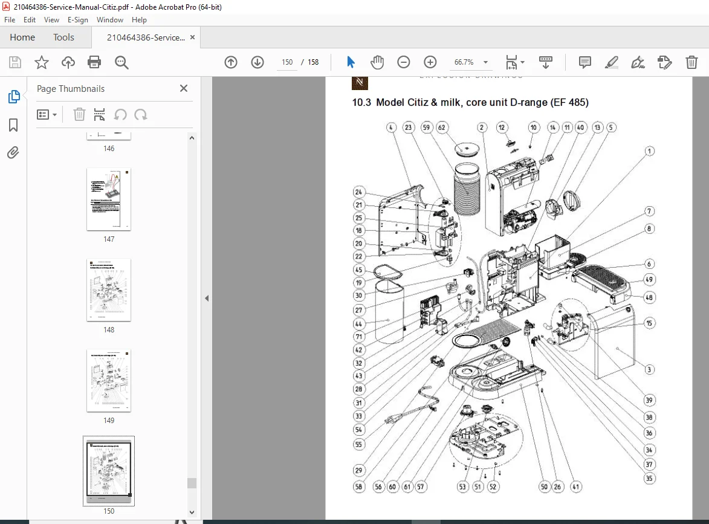
Task: Click the fit page scrolling icon
Action: (x=511, y=62)
